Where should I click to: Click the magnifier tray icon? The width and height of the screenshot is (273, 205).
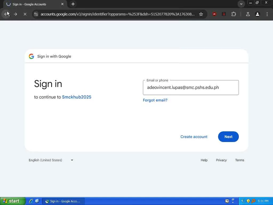click(x=253, y=201)
